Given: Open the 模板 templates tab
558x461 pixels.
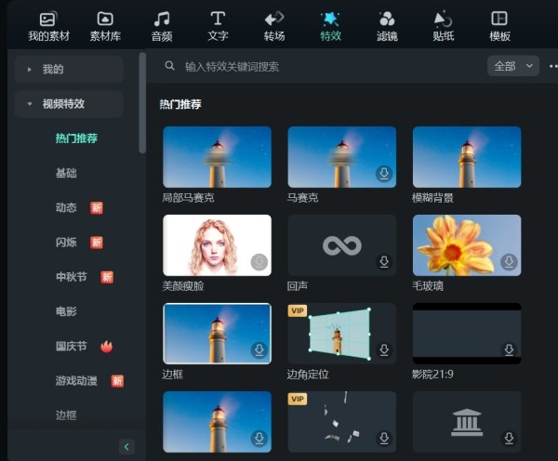Looking at the screenshot, I should [499, 27].
